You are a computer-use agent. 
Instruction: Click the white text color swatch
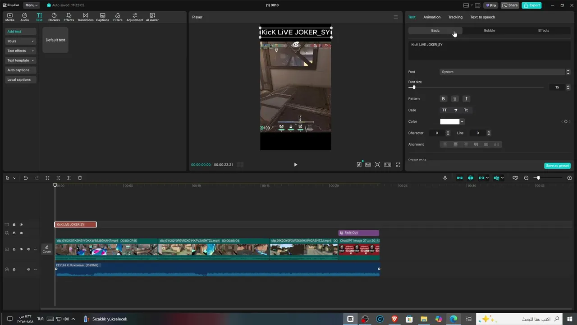449,121
